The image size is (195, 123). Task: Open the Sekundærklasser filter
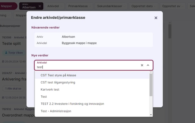click(111, 6)
